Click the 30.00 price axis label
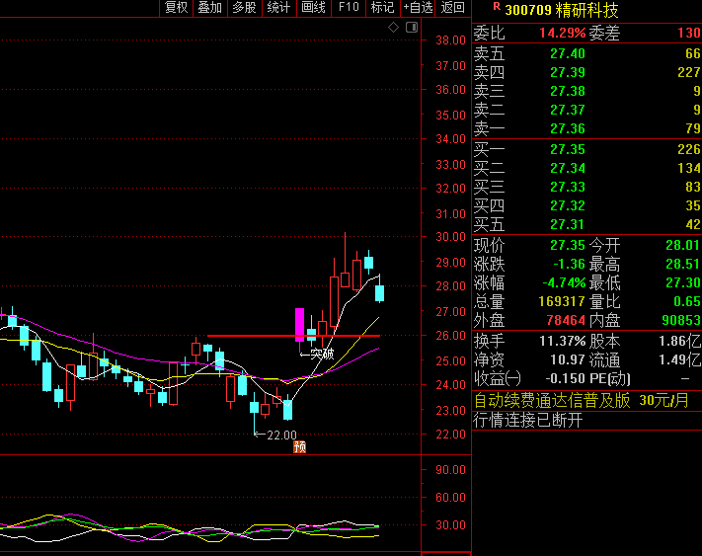This screenshot has width=702, height=556. 451,237
